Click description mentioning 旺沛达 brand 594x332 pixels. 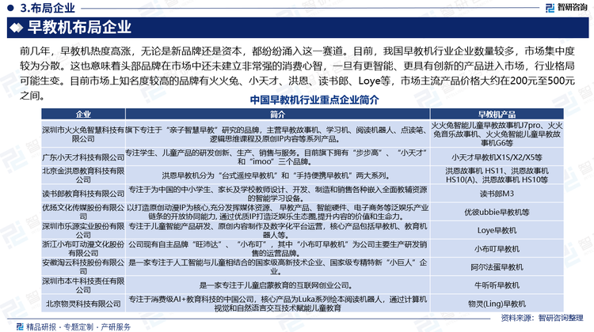pyautogui.click(x=278, y=248)
